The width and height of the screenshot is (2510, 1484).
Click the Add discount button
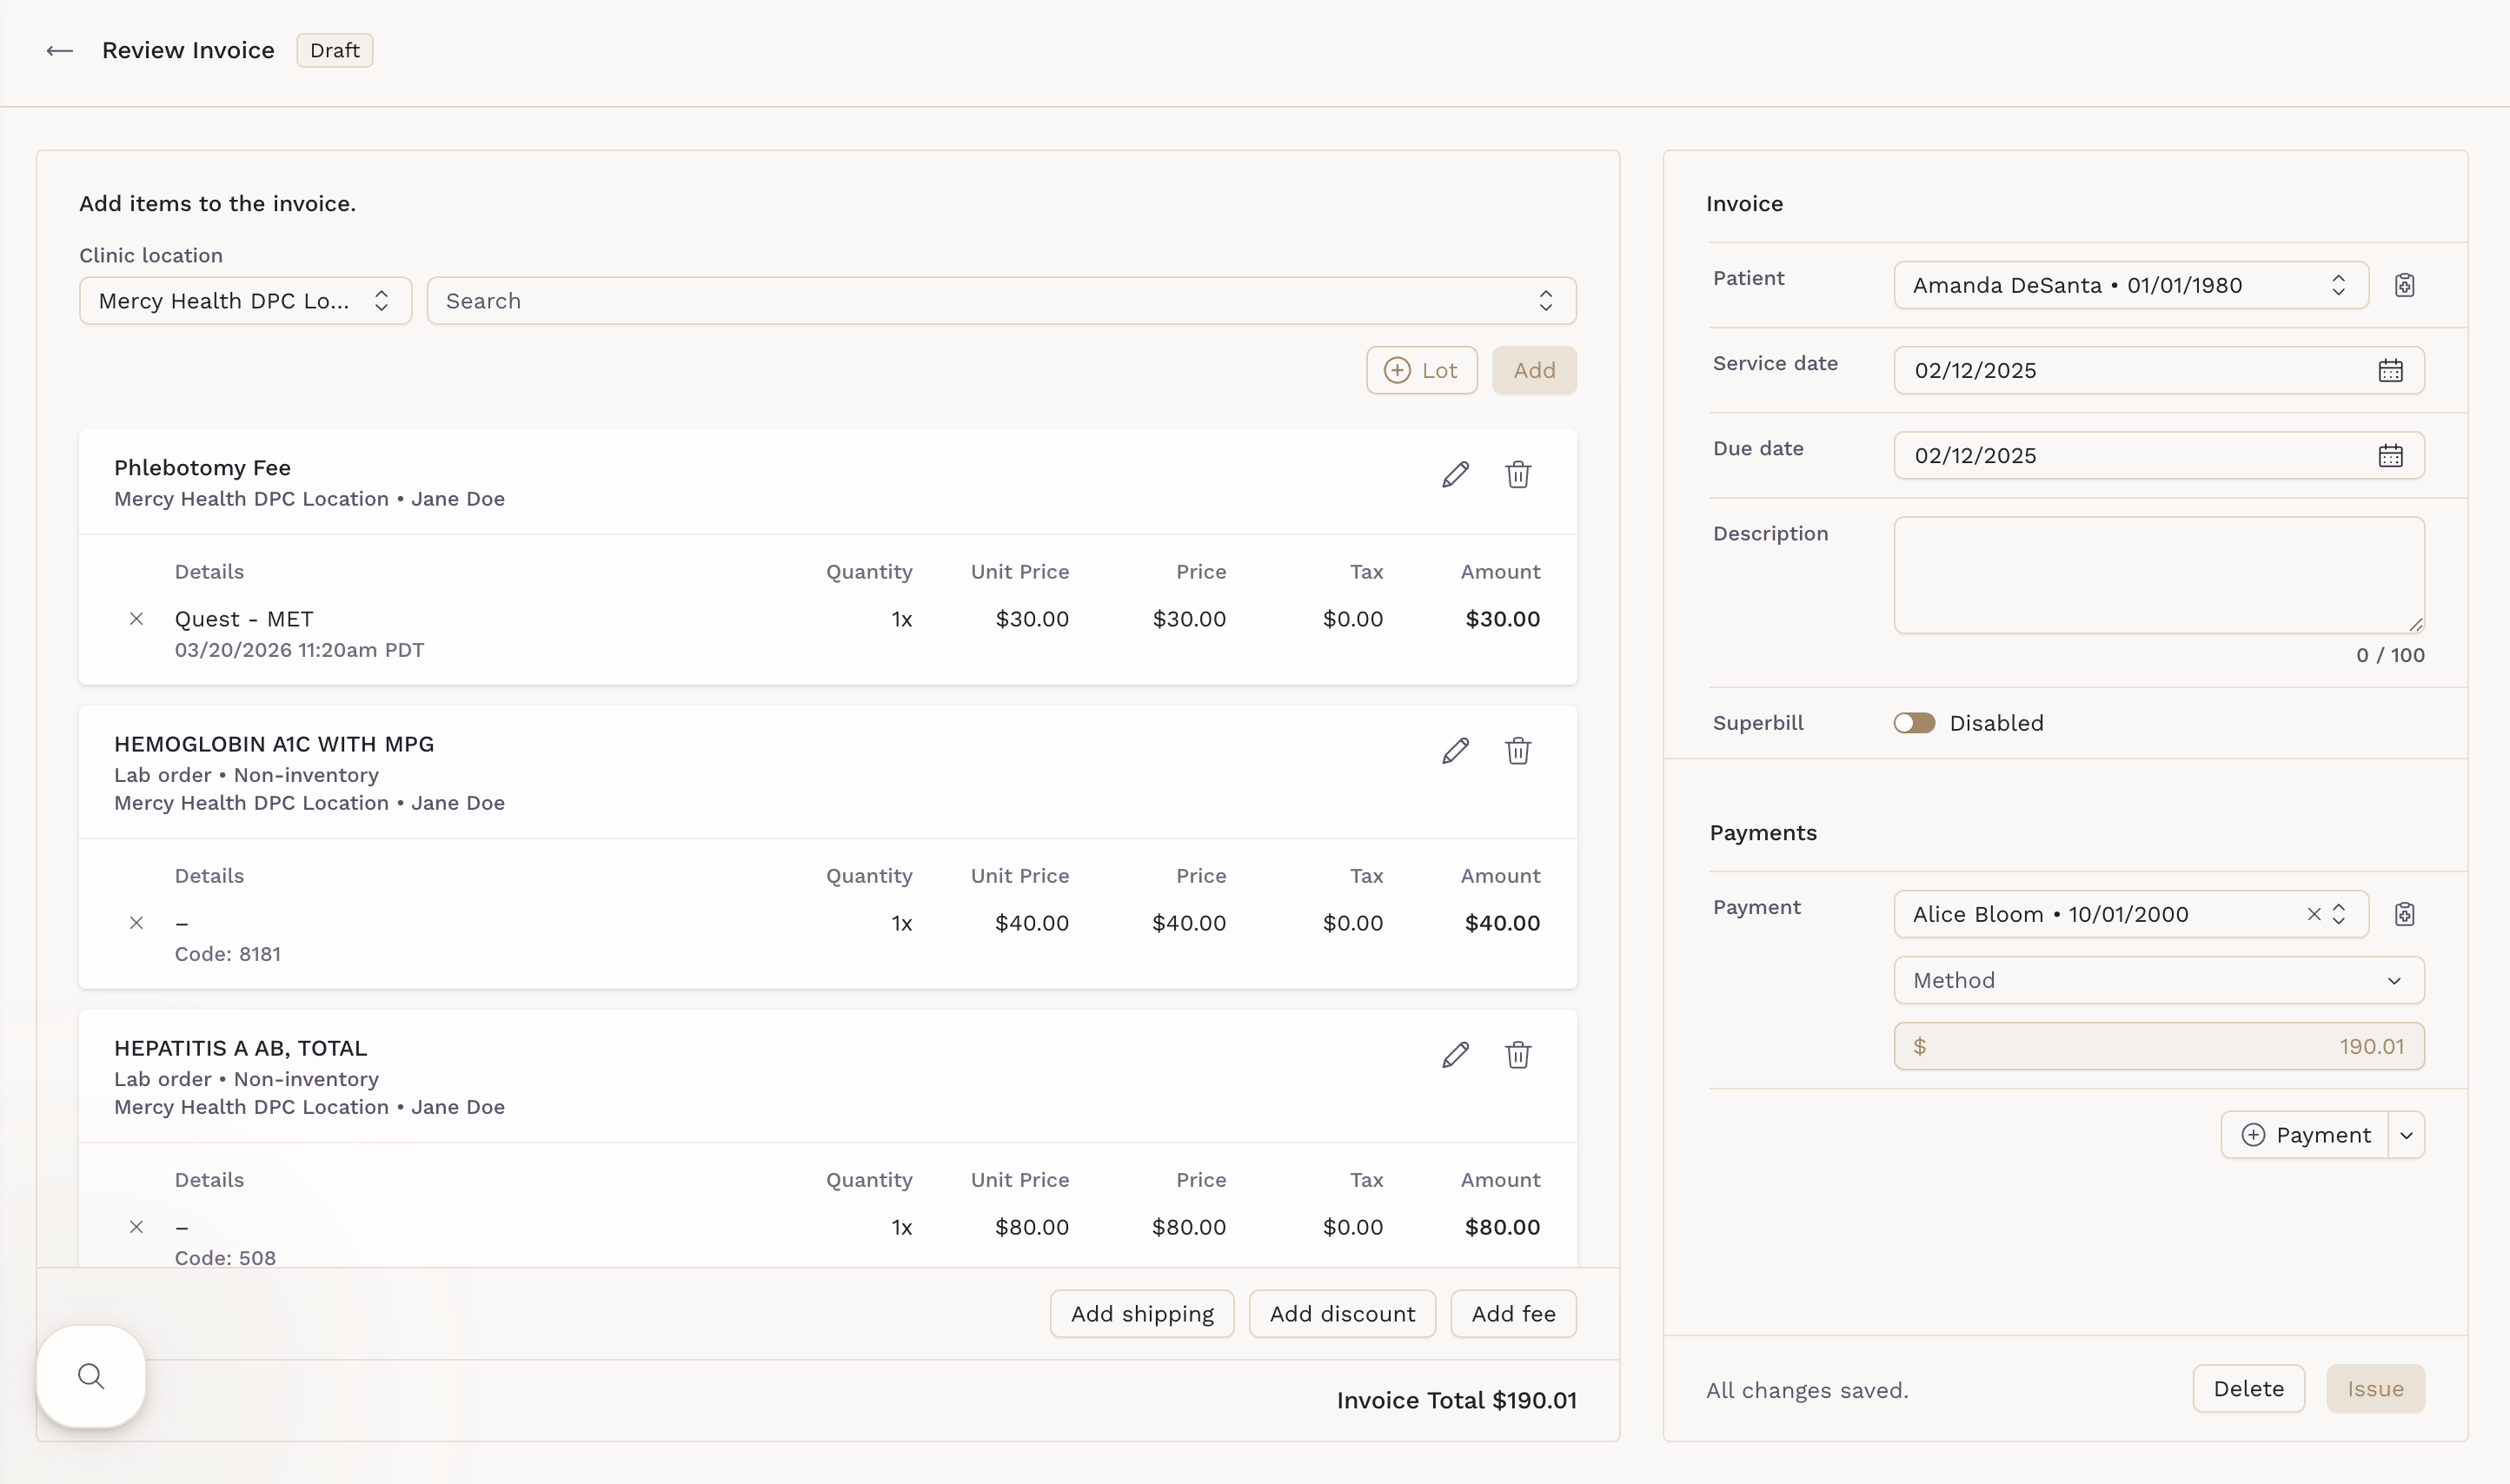(x=1341, y=1314)
